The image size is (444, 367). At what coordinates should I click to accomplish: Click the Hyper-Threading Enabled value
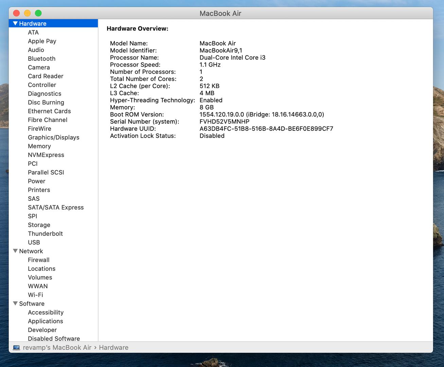[211, 100]
